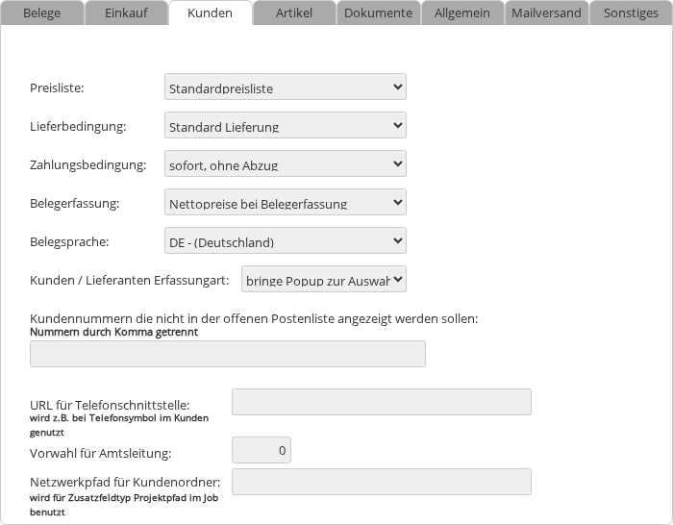
Task: Click the excluded Kundennummern input field
Action: click(x=228, y=354)
